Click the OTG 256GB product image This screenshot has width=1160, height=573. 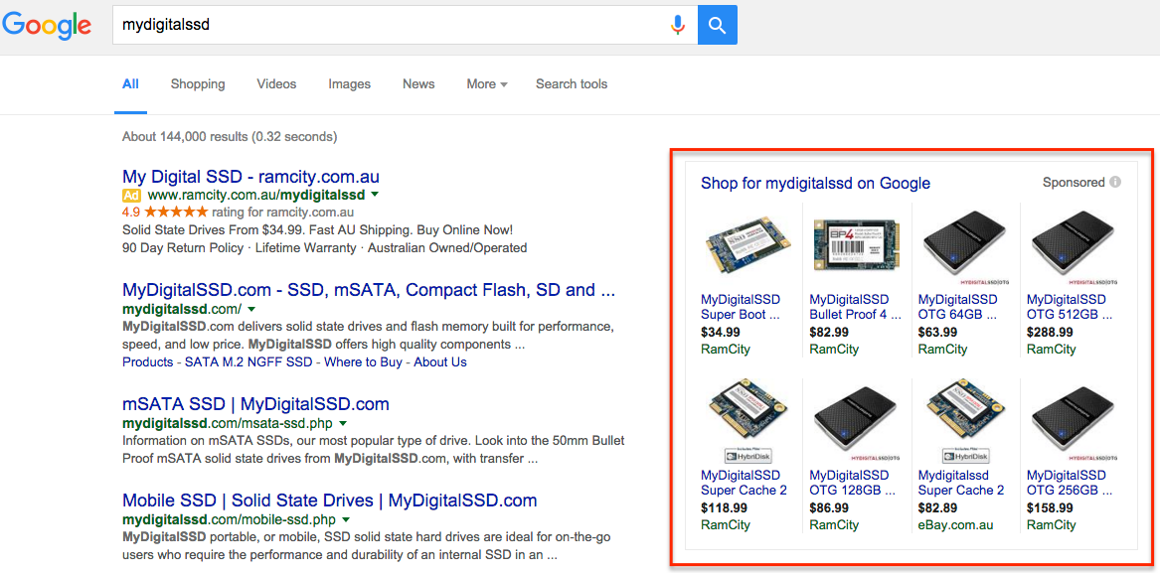coord(1074,424)
